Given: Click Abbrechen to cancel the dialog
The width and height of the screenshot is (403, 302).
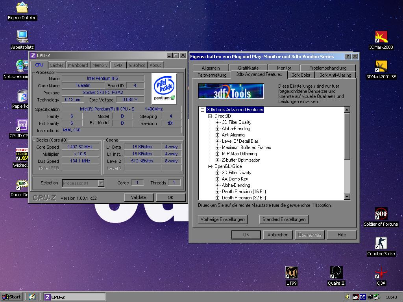Looking at the screenshot, I should point(278,235).
